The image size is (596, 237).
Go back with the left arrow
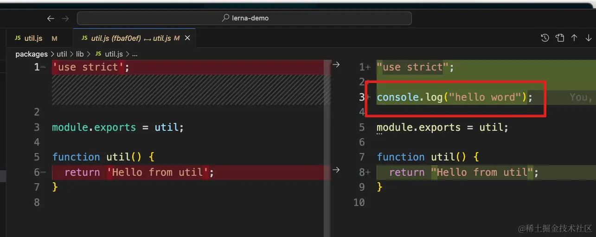[51, 19]
